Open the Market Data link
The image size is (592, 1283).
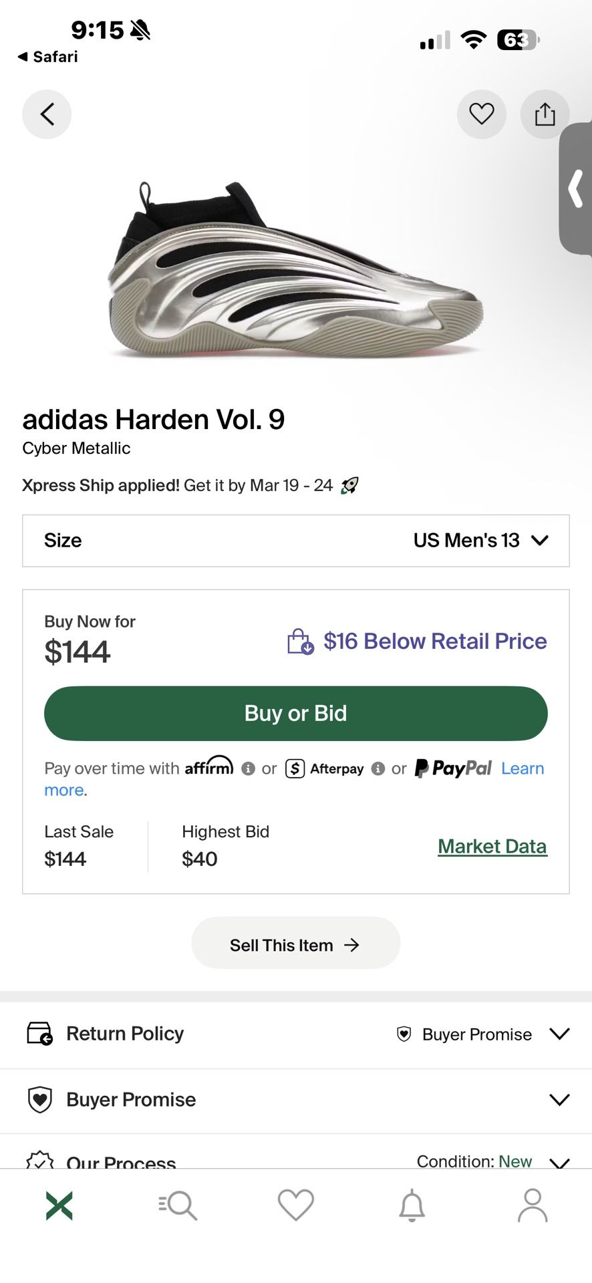point(492,846)
